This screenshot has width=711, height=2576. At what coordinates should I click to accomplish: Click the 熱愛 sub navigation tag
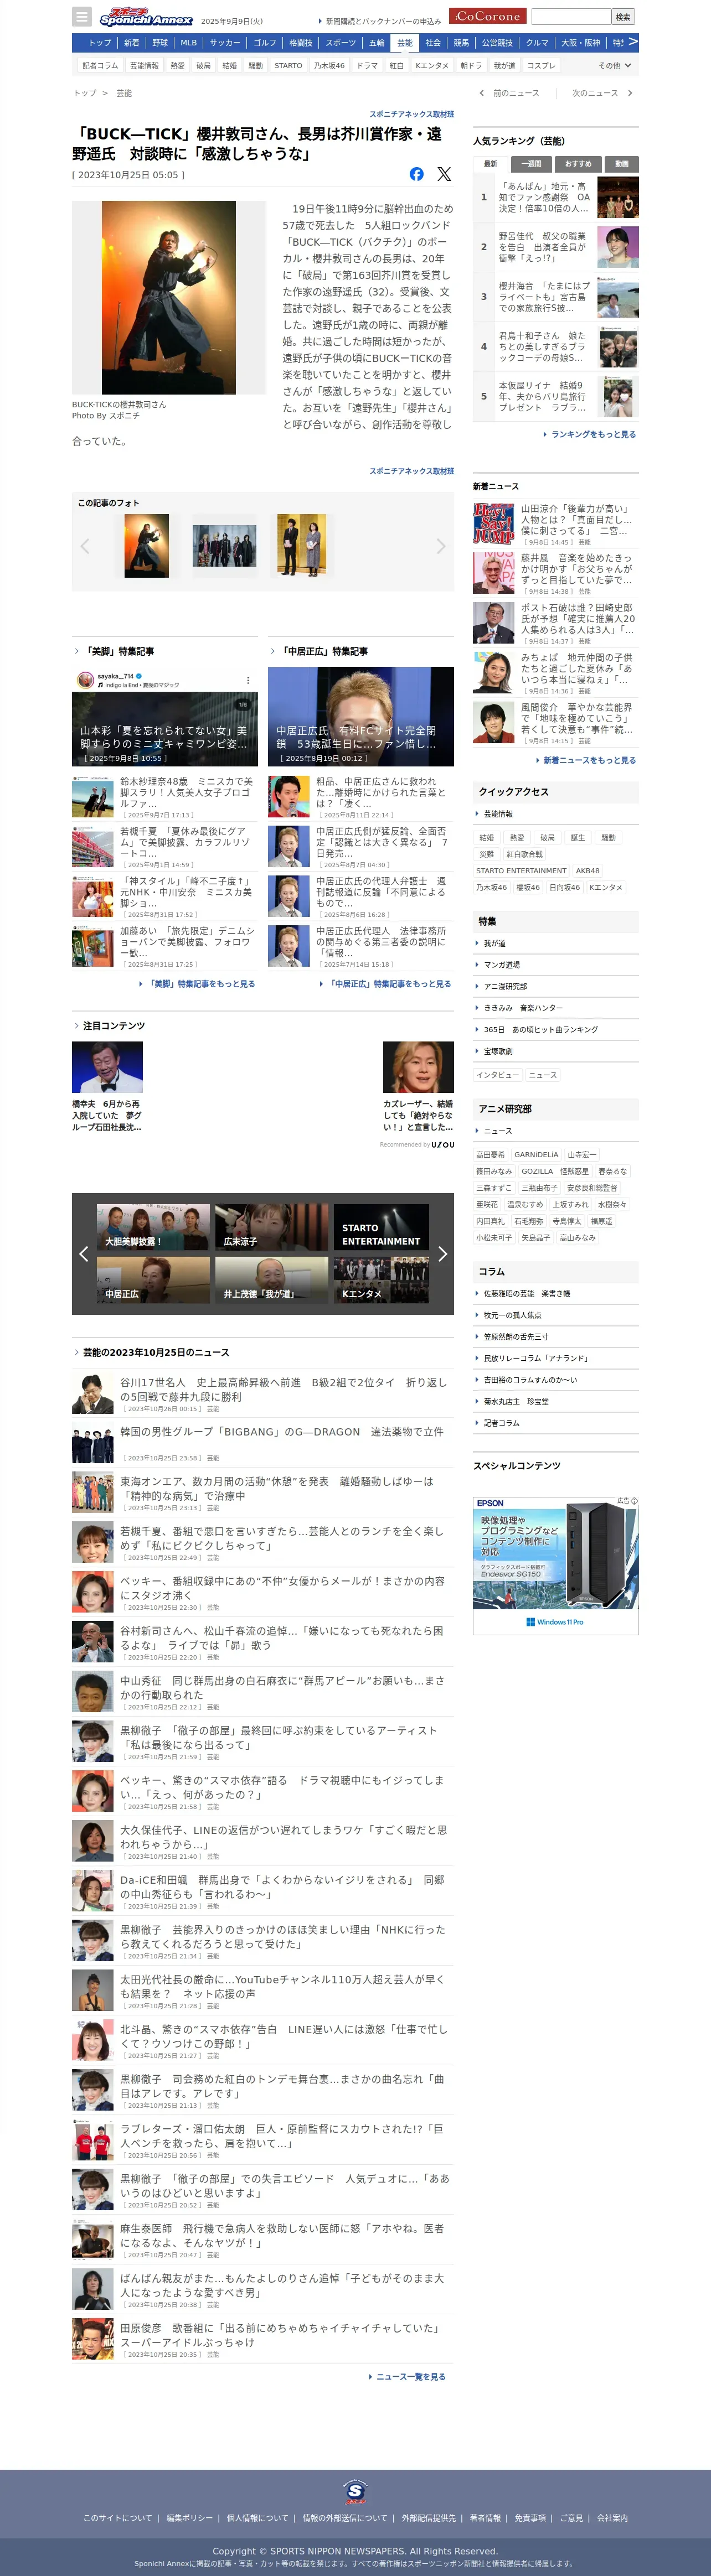click(177, 65)
